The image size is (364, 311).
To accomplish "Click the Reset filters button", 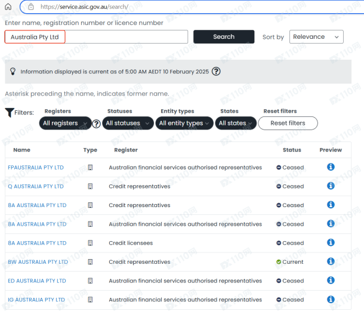I will pos(288,123).
